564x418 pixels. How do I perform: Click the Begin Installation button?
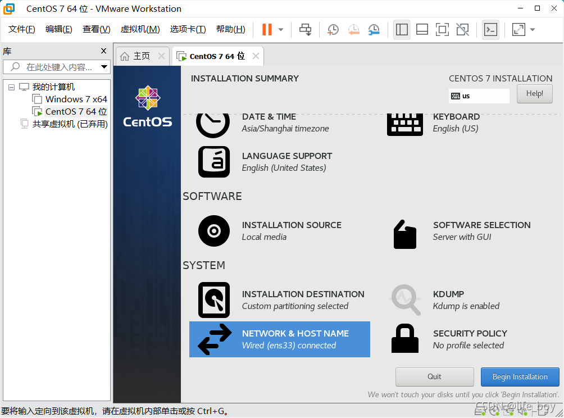point(520,376)
